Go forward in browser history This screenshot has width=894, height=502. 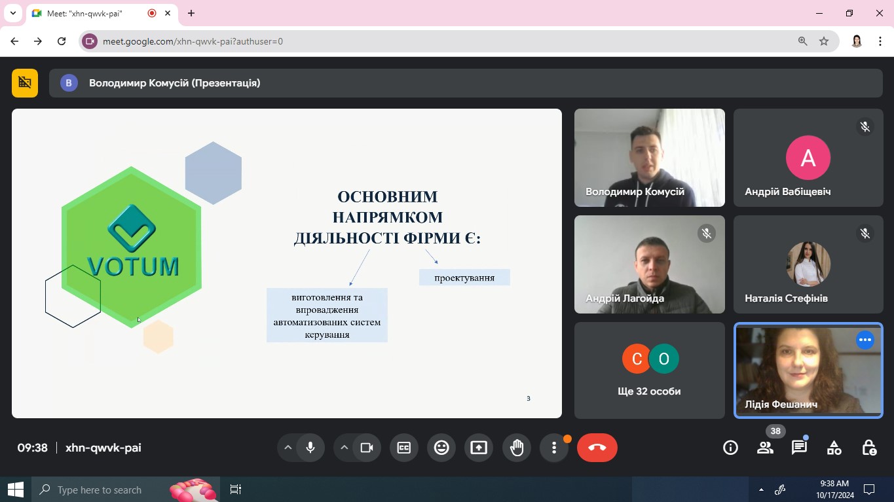click(x=38, y=41)
